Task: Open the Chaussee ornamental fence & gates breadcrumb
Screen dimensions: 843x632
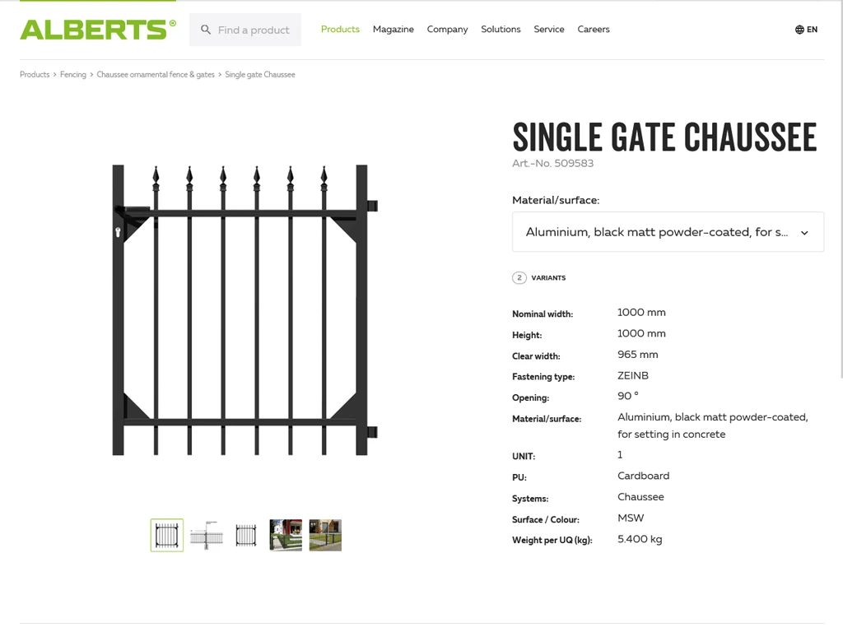Action: (x=155, y=74)
